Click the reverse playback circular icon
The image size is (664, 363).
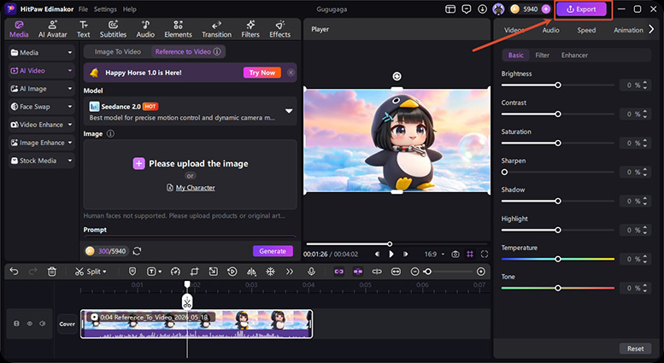click(232, 272)
